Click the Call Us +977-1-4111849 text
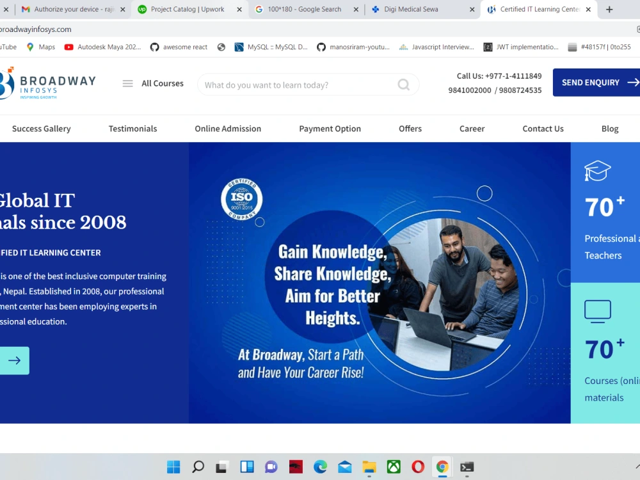Image resolution: width=640 pixels, height=480 pixels. [x=499, y=76]
